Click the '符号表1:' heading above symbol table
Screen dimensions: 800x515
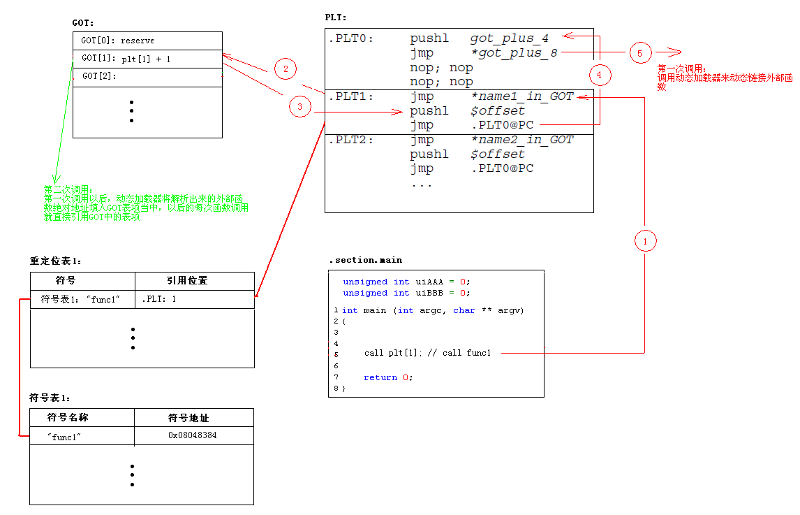pos(50,398)
